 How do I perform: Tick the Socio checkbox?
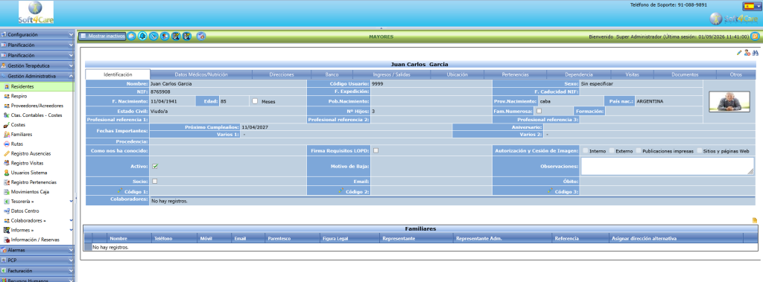point(155,181)
